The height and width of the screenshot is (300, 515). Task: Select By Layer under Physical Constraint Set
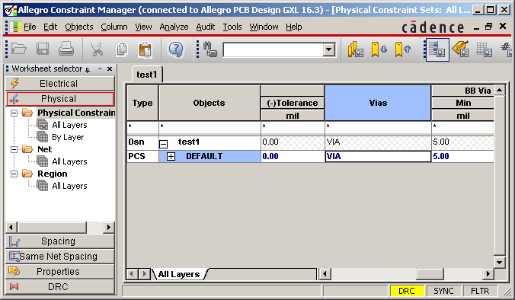(x=68, y=137)
